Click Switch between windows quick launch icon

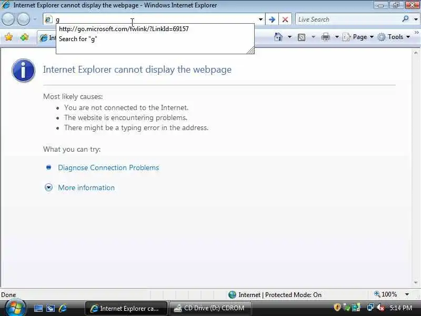point(51,308)
